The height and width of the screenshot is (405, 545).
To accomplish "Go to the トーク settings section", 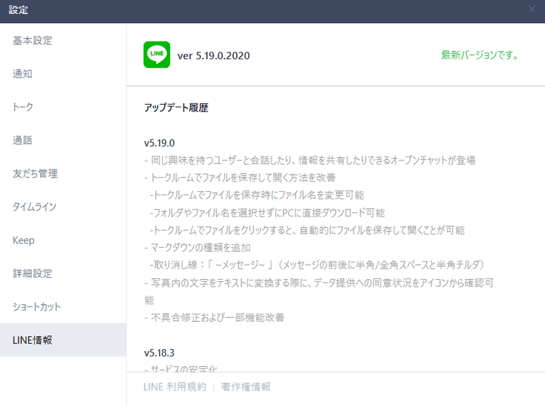I will point(63,107).
